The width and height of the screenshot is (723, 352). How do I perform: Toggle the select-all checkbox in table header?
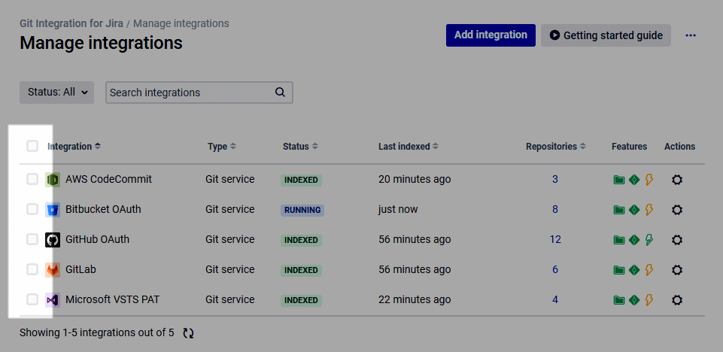click(32, 147)
